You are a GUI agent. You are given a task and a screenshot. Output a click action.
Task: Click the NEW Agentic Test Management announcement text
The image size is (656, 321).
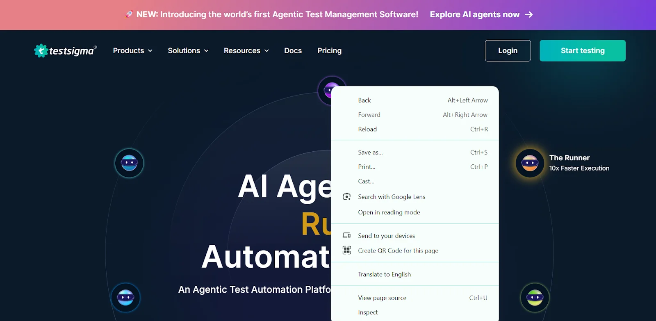coord(277,14)
